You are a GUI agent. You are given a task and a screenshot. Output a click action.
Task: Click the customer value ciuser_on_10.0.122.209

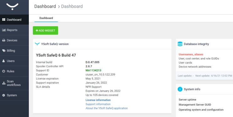[x=100, y=75]
